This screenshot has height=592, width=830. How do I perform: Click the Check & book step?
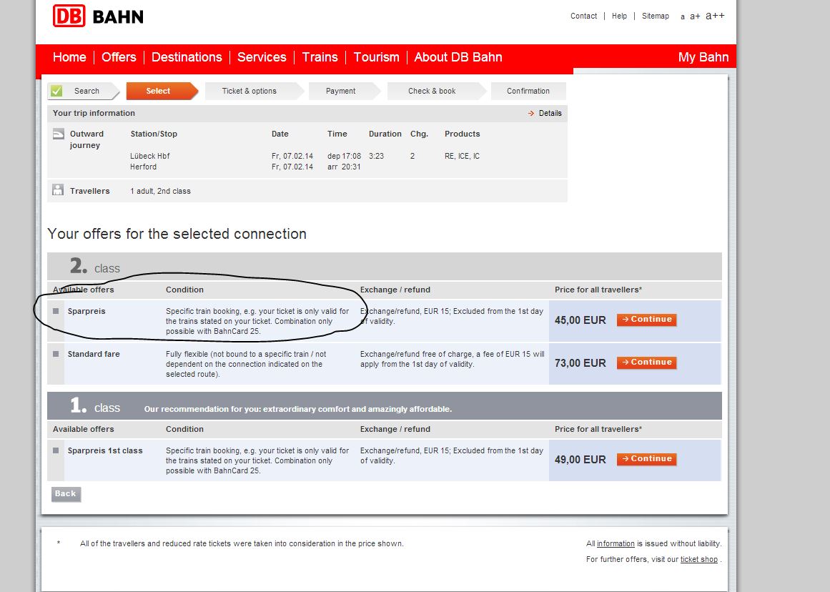point(435,91)
